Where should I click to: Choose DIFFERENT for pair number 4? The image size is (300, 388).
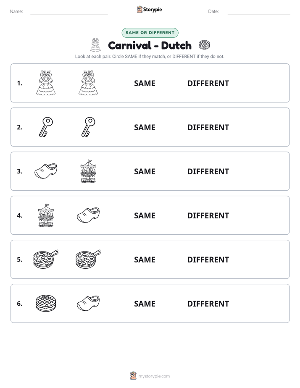point(208,215)
